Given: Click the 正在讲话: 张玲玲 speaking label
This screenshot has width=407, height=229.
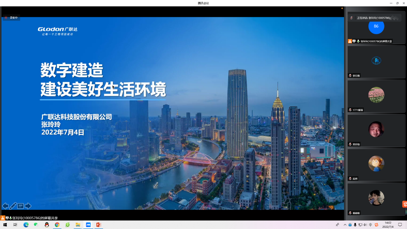Looking at the screenshot, I should (x=374, y=18).
